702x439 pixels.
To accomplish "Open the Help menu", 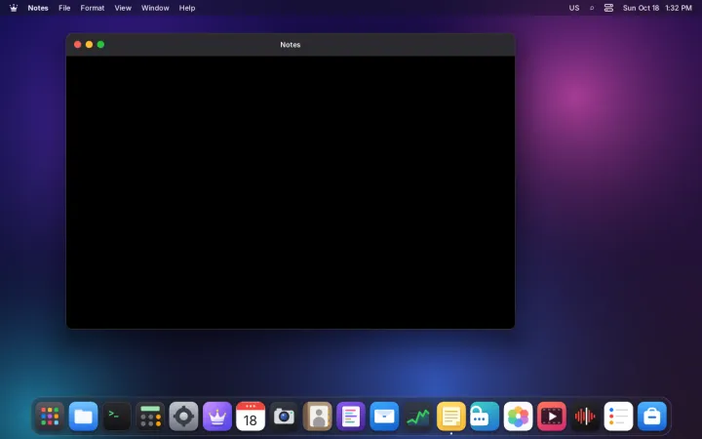I will point(186,8).
